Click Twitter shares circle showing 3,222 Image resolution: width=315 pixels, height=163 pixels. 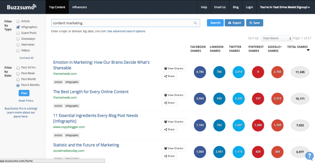(239, 99)
